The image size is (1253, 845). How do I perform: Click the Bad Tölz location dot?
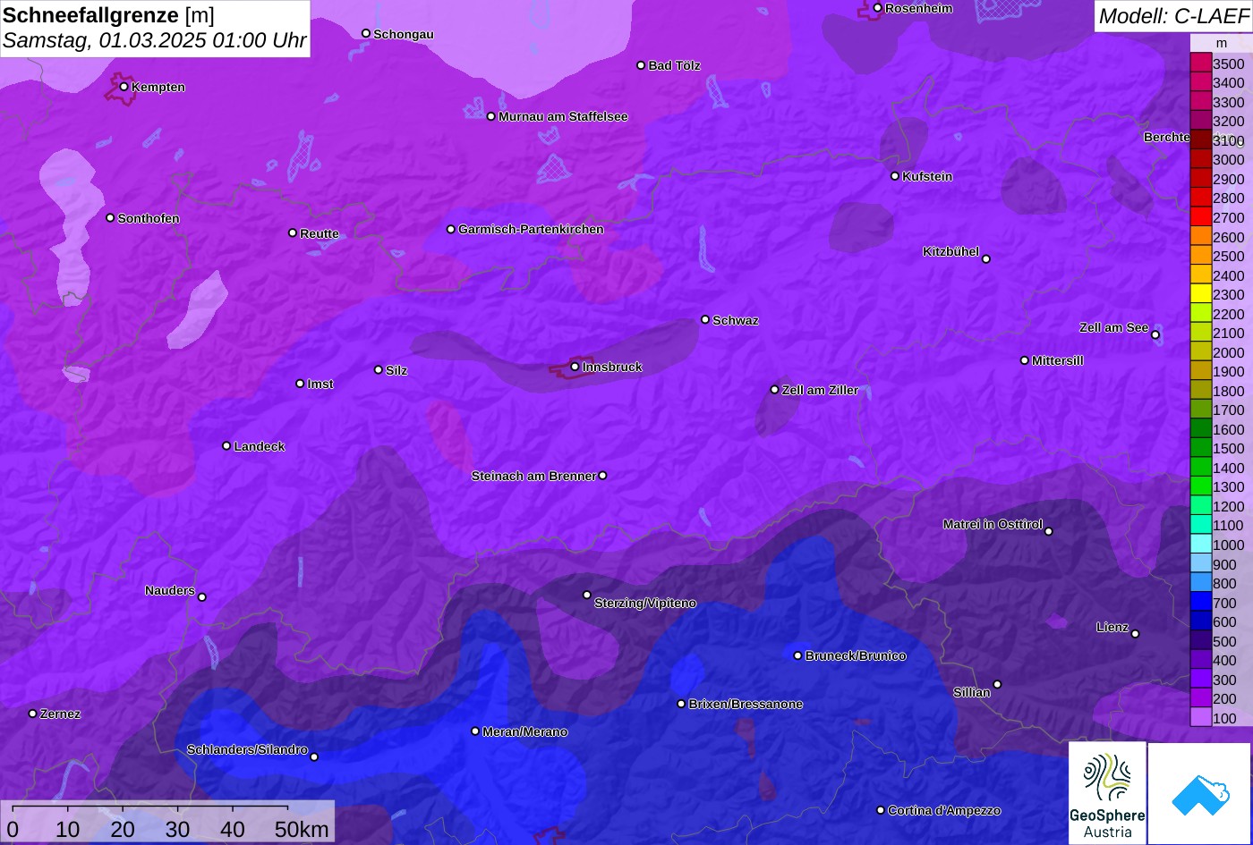641,65
